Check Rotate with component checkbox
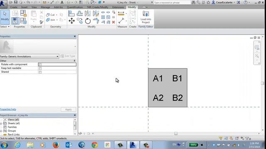 [40, 65]
